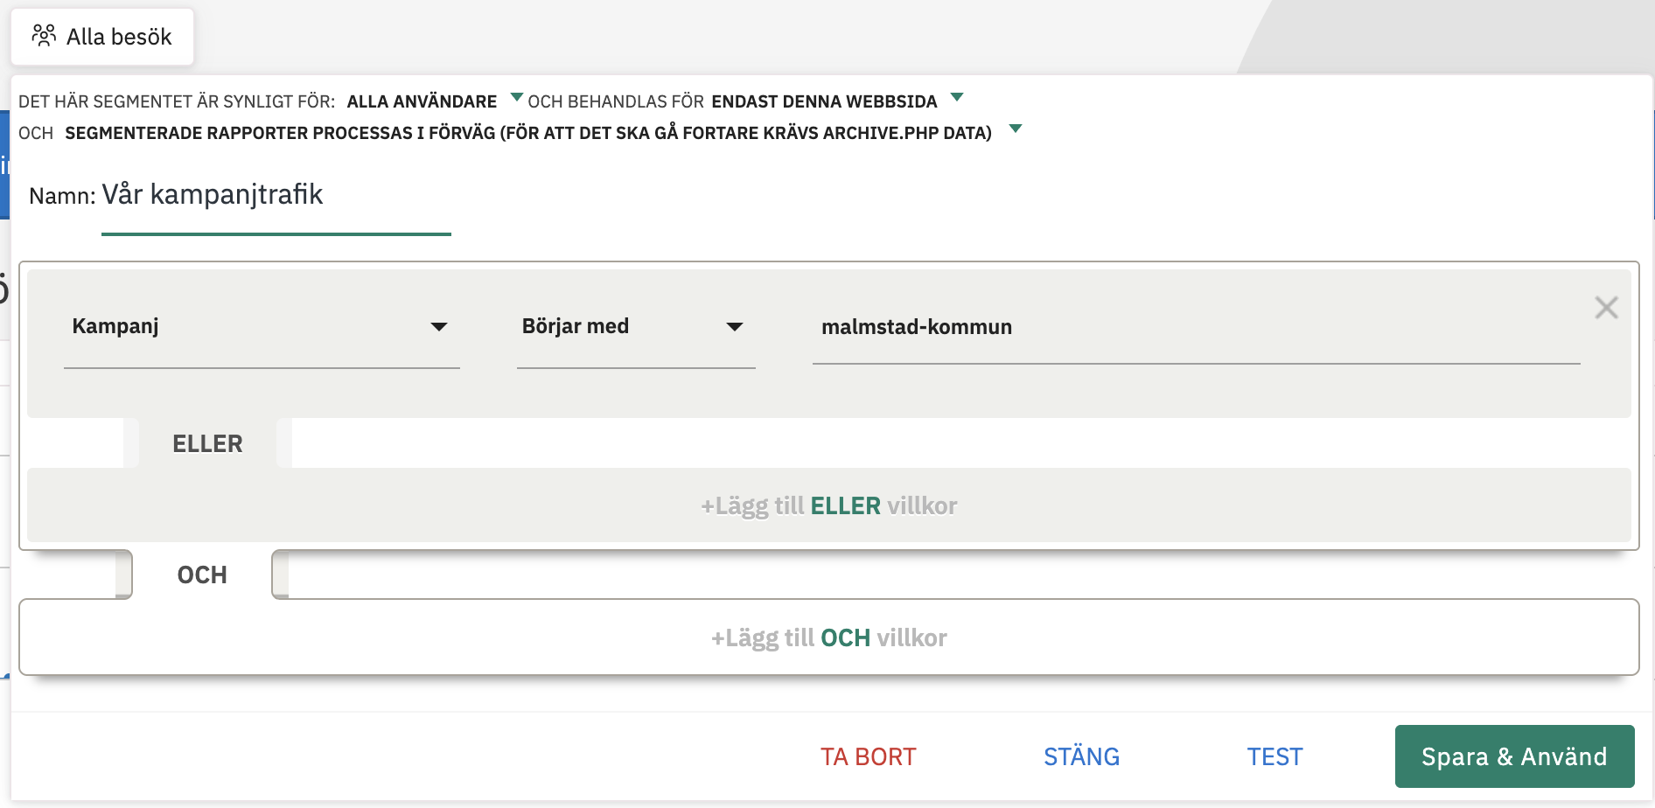
Task: Click the triangle after SEGMENTERADE RAPPORTER text
Action: [1016, 128]
